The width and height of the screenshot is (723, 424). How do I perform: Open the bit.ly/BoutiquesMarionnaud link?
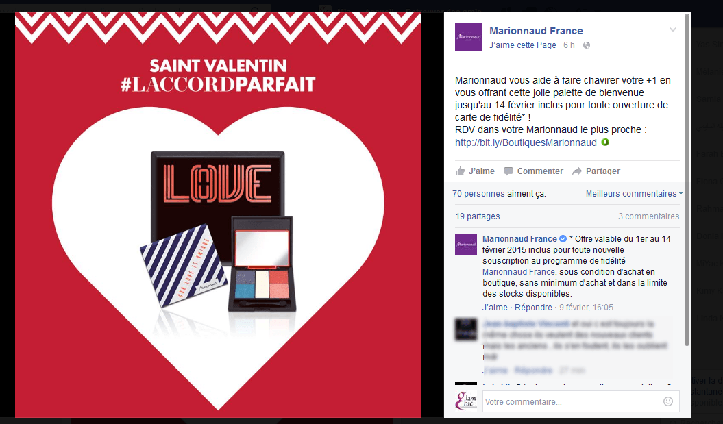[x=526, y=142]
